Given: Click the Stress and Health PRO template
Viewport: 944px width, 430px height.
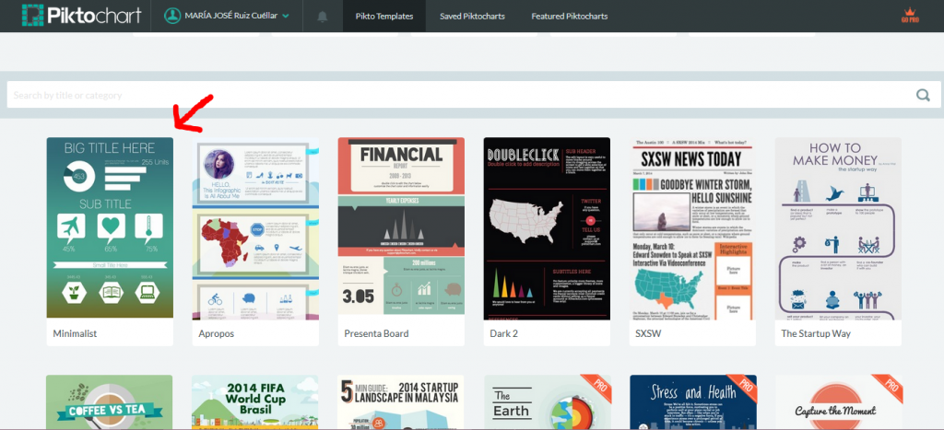Looking at the screenshot, I should pyautogui.click(x=693, y=401).
